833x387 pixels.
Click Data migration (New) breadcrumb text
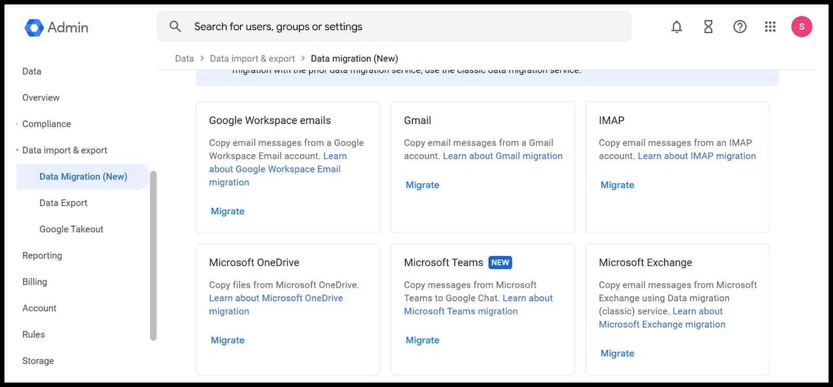[x=354, y=59]
